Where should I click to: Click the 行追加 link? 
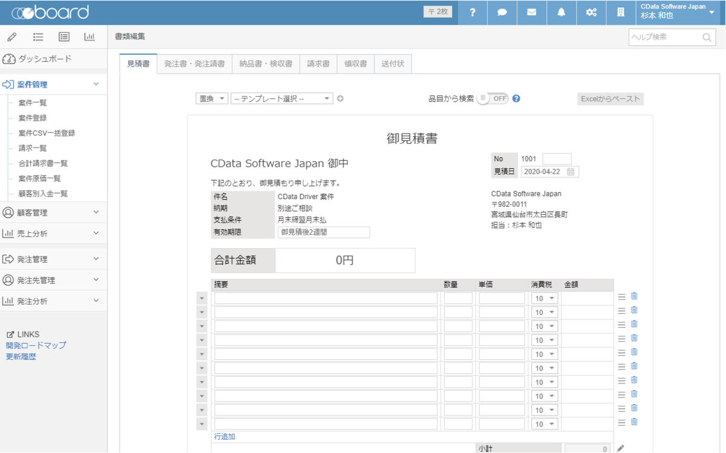point(224,437)
